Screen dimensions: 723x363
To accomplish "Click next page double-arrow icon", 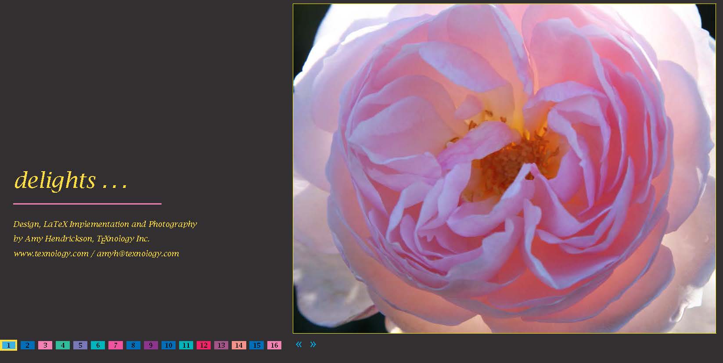I will [313, 344].
